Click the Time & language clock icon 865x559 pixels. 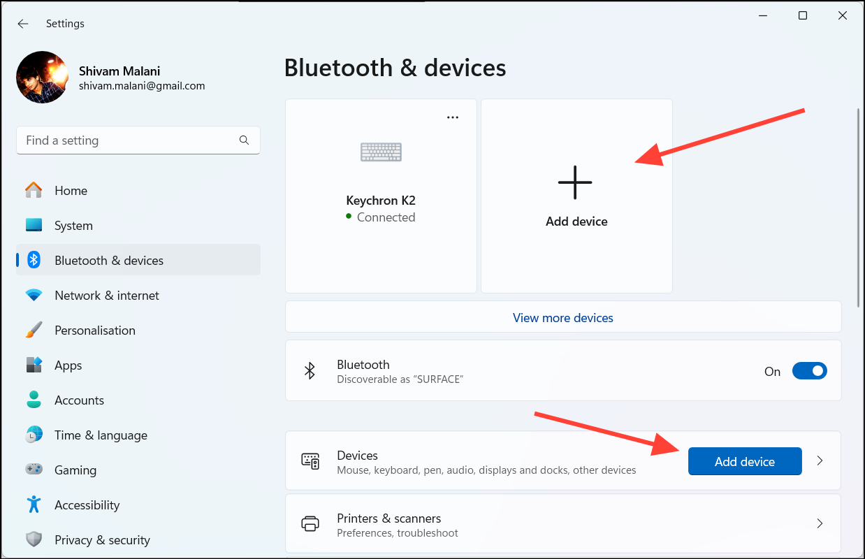[34, 435]
